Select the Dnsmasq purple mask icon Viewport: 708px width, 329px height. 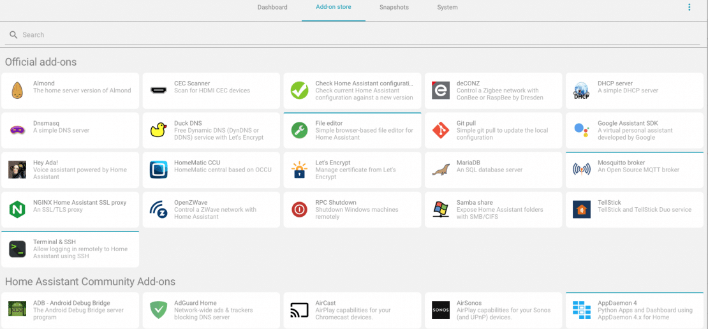[17, 130]
